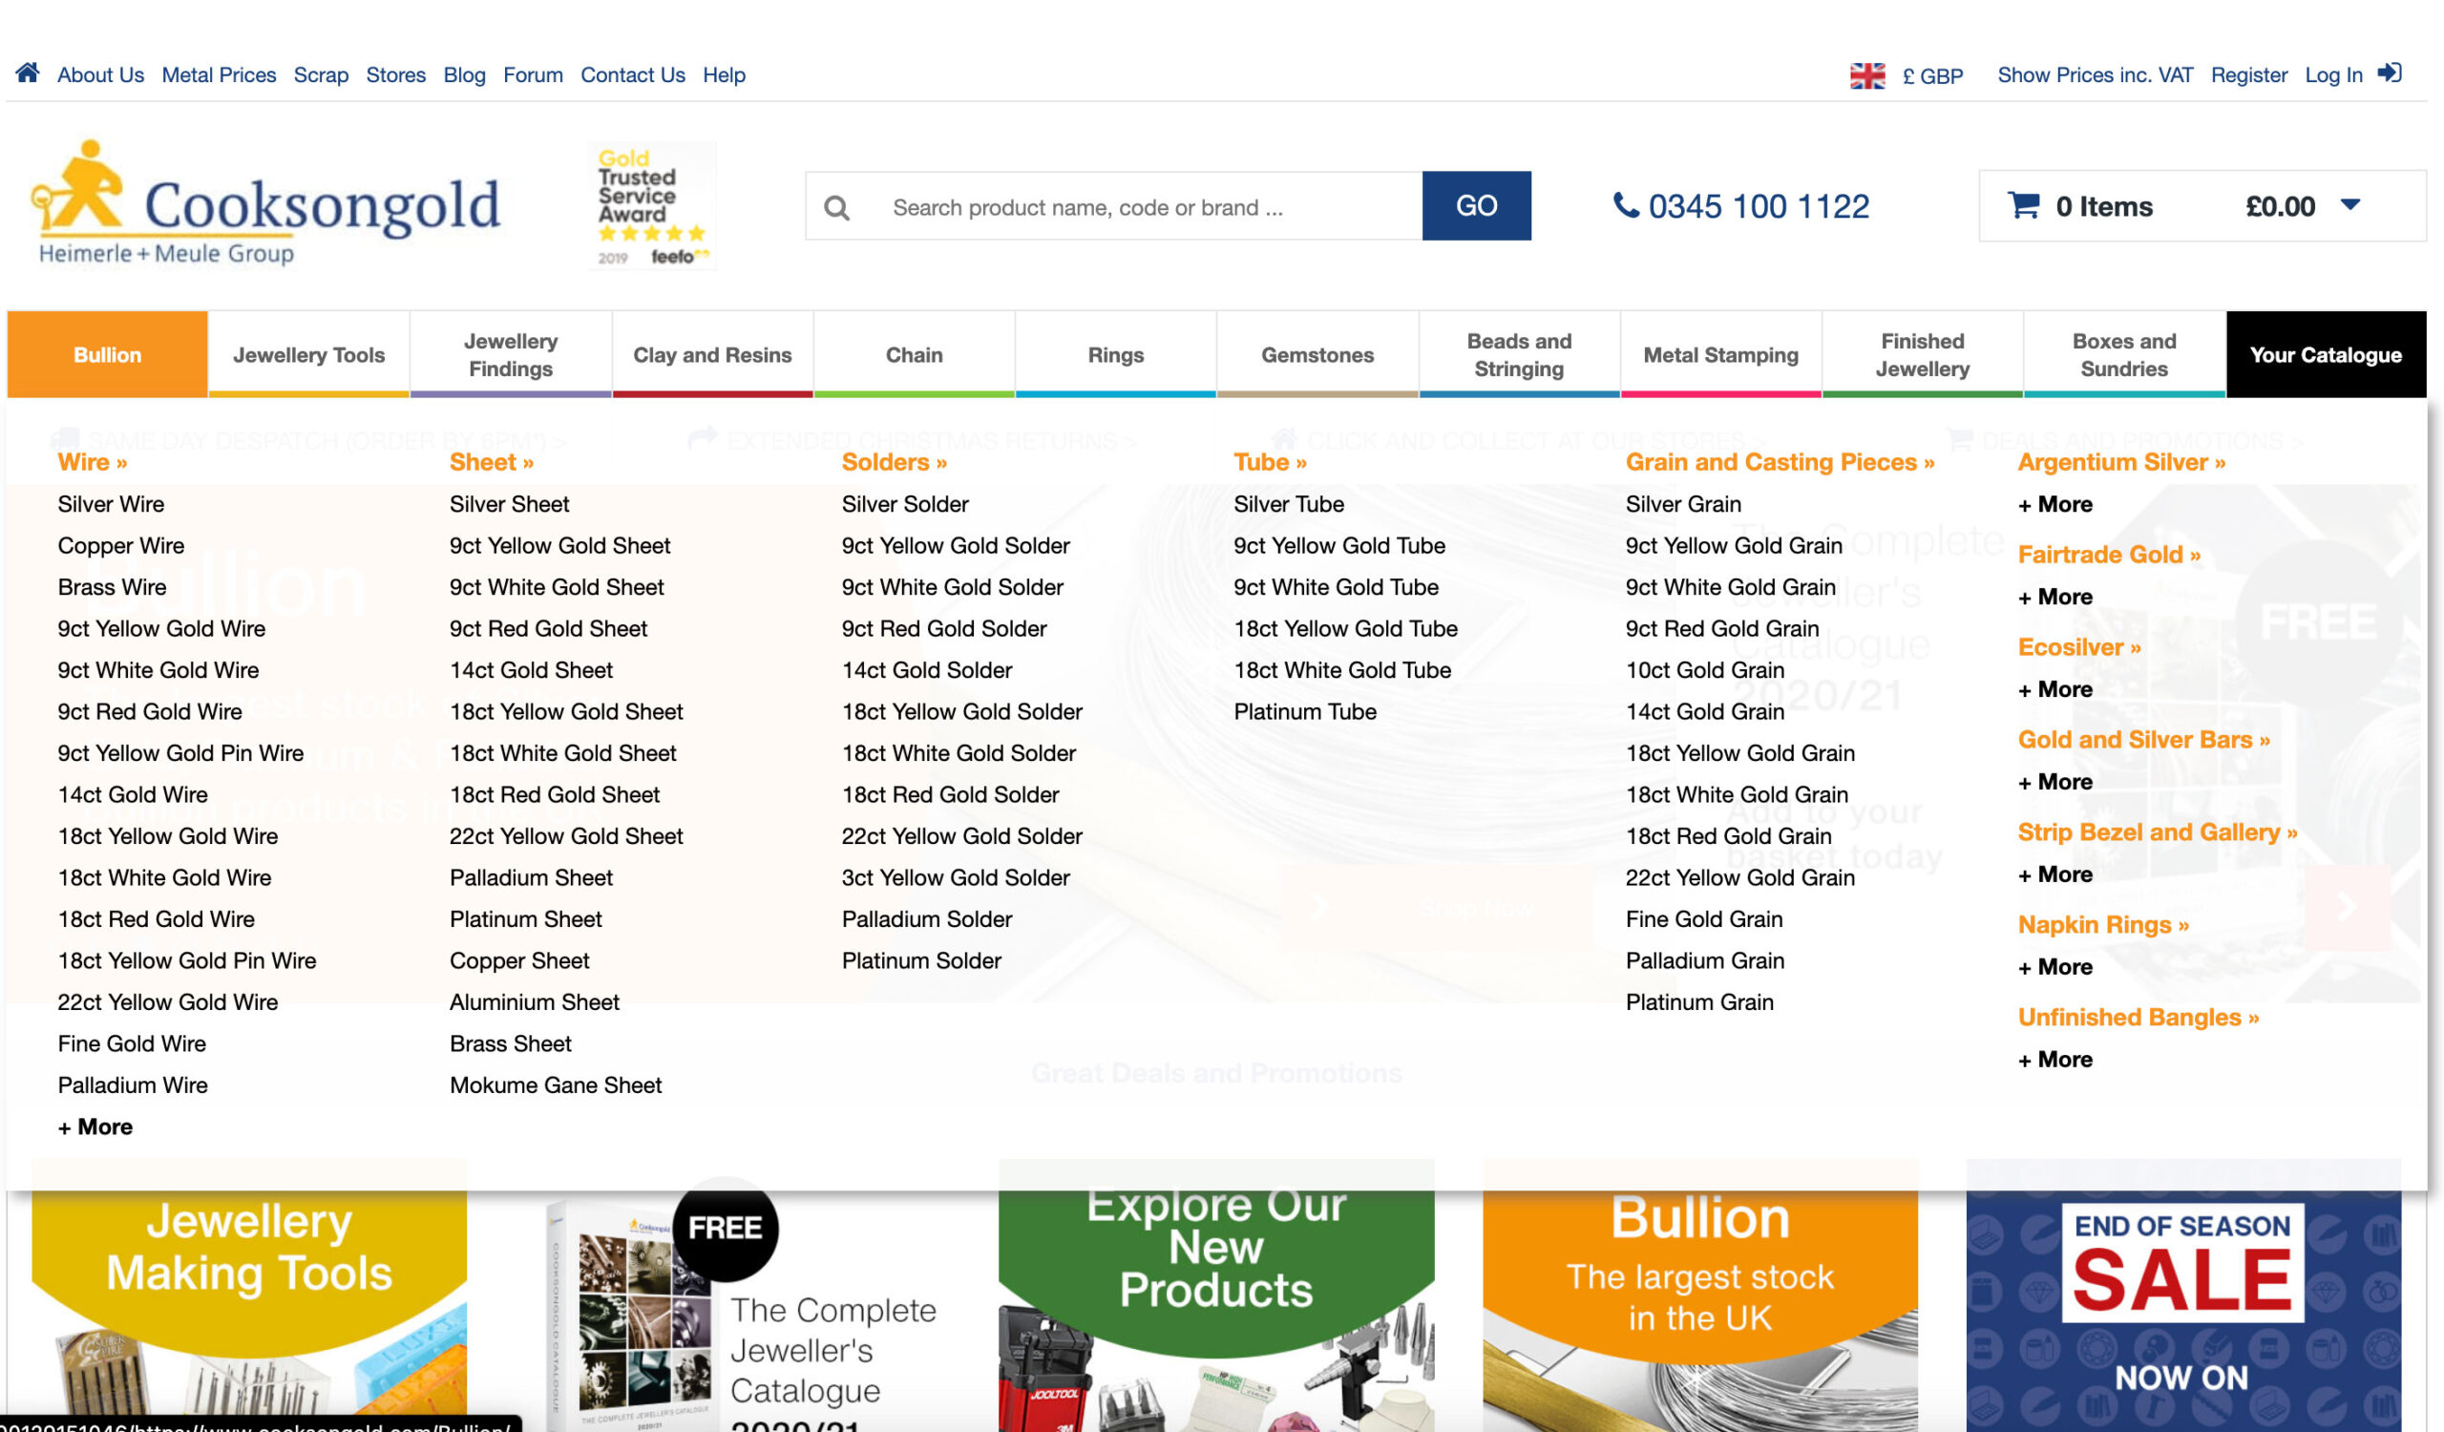Click the login arrow icon
This screenshot has height=1432, width=2444.
click(x=2389, y=73)
